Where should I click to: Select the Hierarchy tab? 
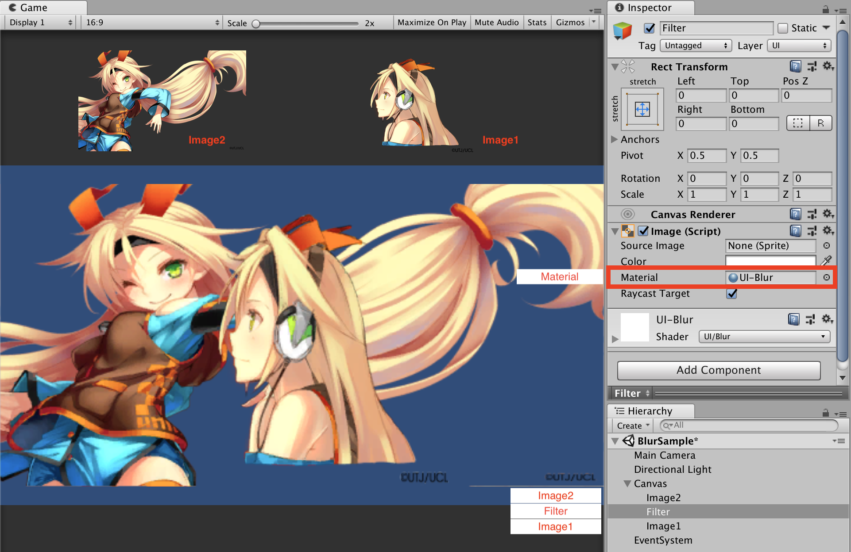(649, 411)
